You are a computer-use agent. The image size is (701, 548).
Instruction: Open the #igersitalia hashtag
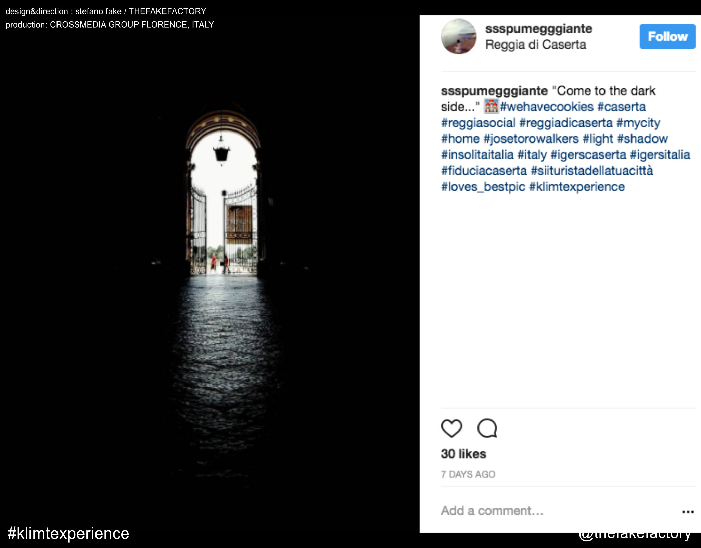pos(660,155)
